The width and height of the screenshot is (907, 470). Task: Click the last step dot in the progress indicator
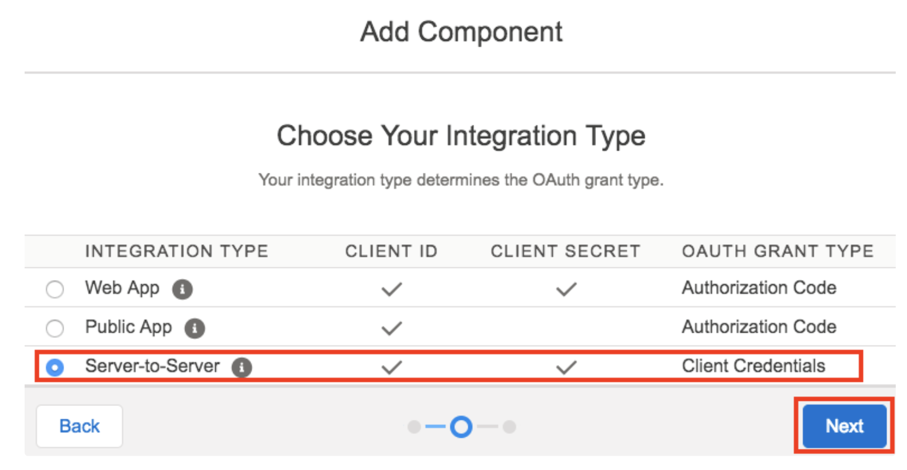(509, 426)
